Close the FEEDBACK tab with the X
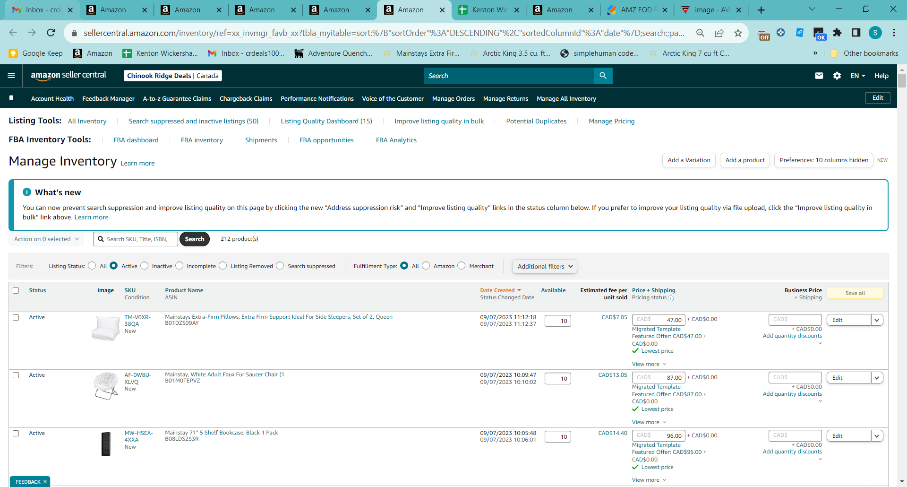The height and width of the screenshot is (487, 907). coord(45,482)
